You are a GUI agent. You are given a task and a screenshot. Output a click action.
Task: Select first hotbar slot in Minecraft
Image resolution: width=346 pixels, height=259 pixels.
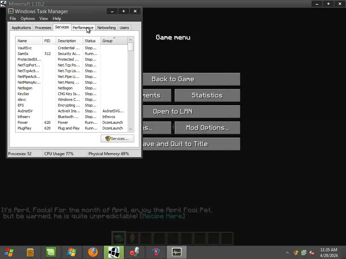click(x=119, y=238)
